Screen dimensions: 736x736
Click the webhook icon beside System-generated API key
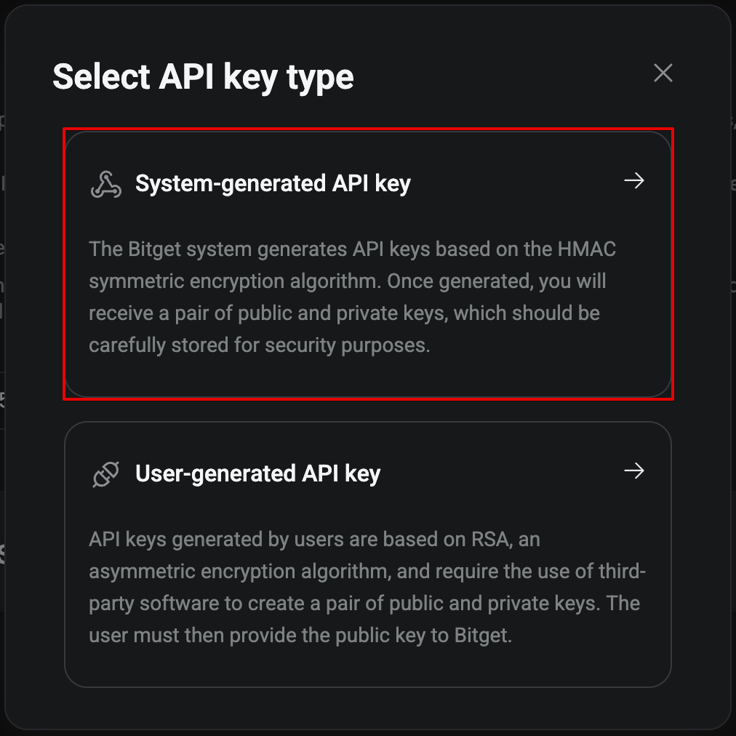[105, 184]
